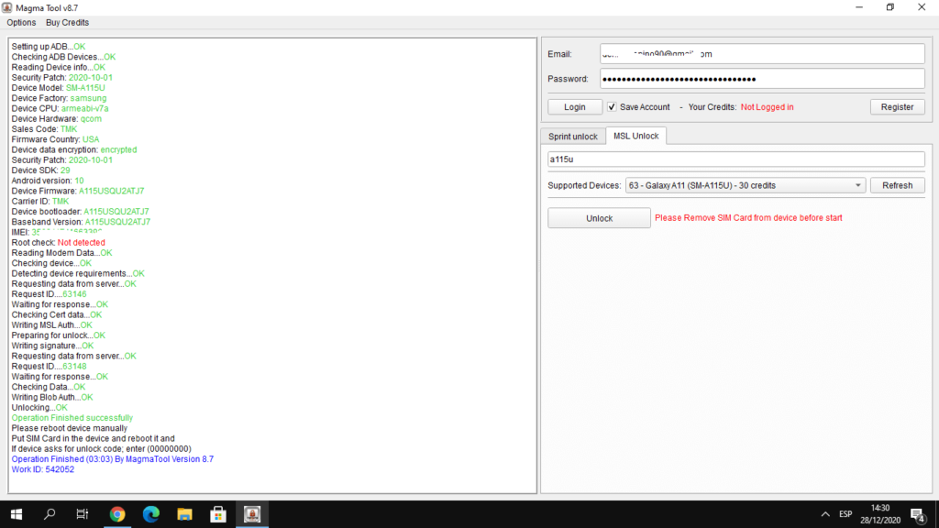Viewport: 939px width, 528px height.
Task: Click the 'Device Model: SM-A115U' log line
Action: [58, 88]
